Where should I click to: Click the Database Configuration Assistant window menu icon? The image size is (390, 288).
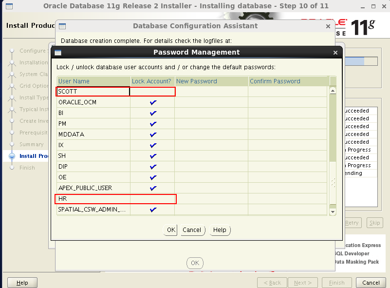pos(62,26)
